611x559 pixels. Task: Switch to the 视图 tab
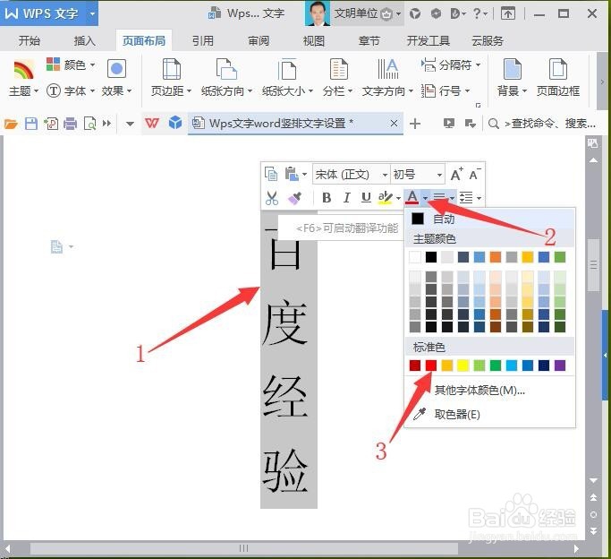coord(314,40)
